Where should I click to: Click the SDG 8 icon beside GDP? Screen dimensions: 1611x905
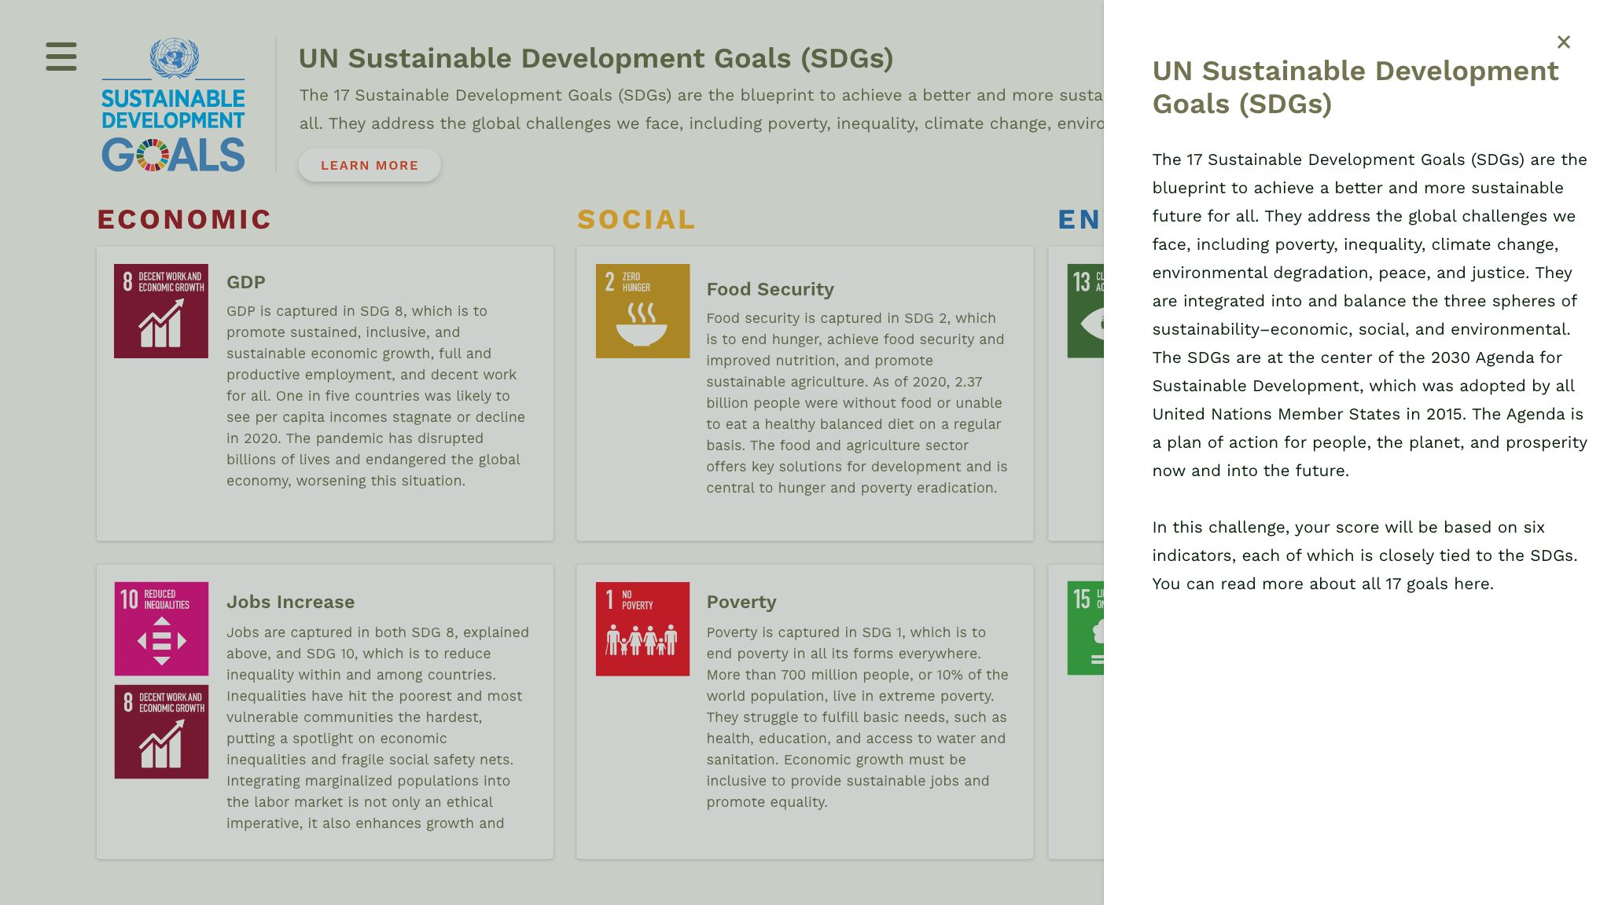[x=161, y=311]
